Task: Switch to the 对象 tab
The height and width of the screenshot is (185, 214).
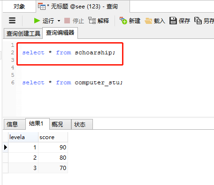Action: tap(19, 7)
